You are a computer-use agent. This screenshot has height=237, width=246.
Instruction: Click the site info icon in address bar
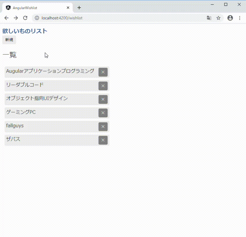coord(37,18)
